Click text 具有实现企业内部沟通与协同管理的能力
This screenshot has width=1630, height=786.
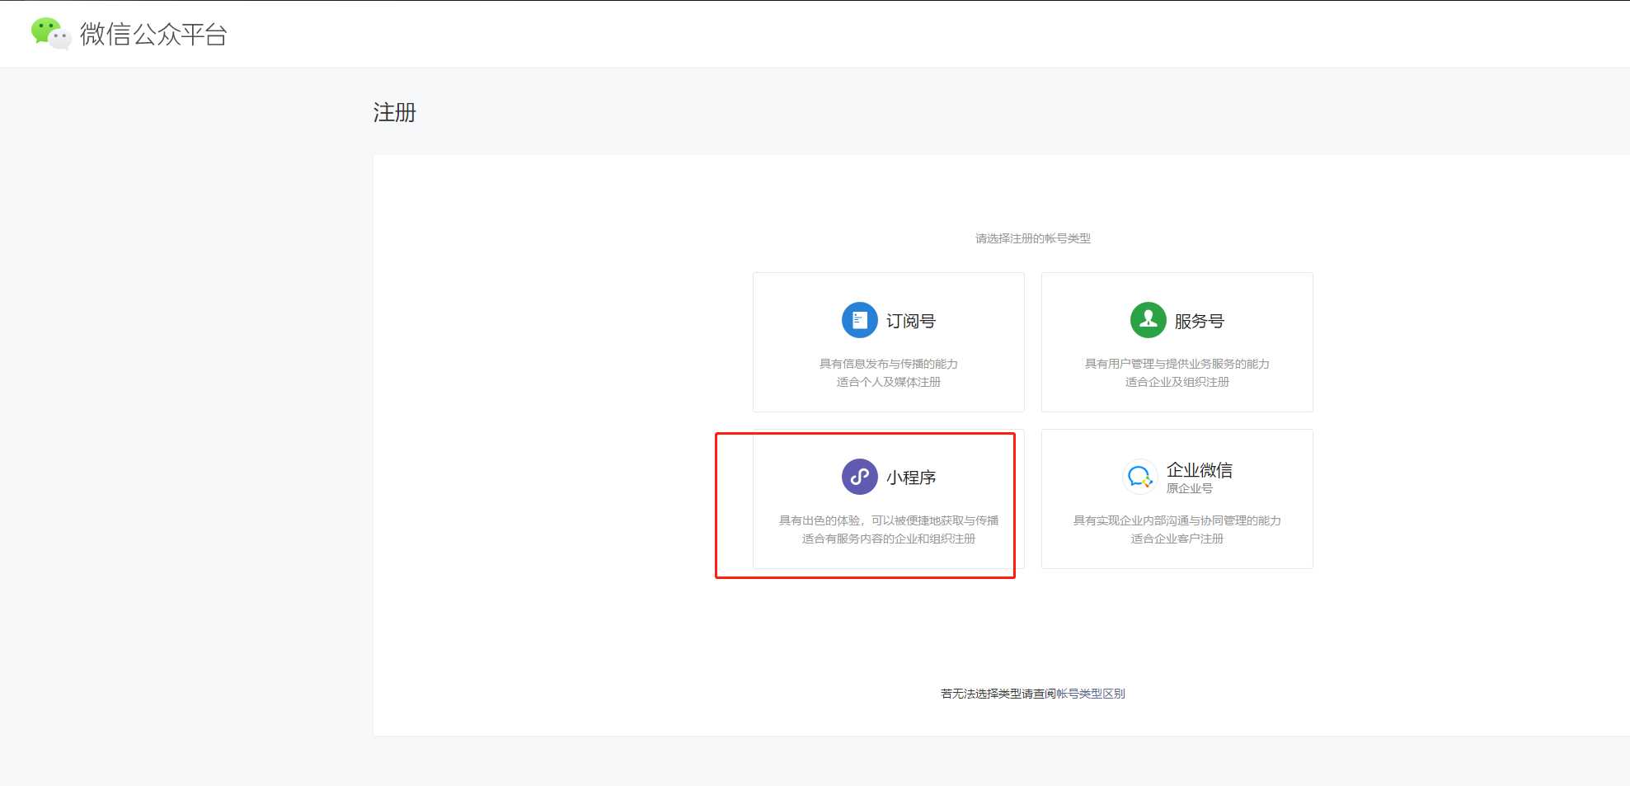(1177, 520)
